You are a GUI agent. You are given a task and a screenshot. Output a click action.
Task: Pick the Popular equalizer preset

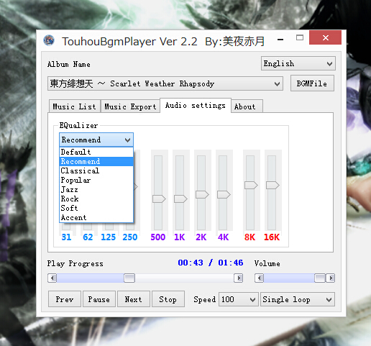pyautogui.click(x=96, y=180)
